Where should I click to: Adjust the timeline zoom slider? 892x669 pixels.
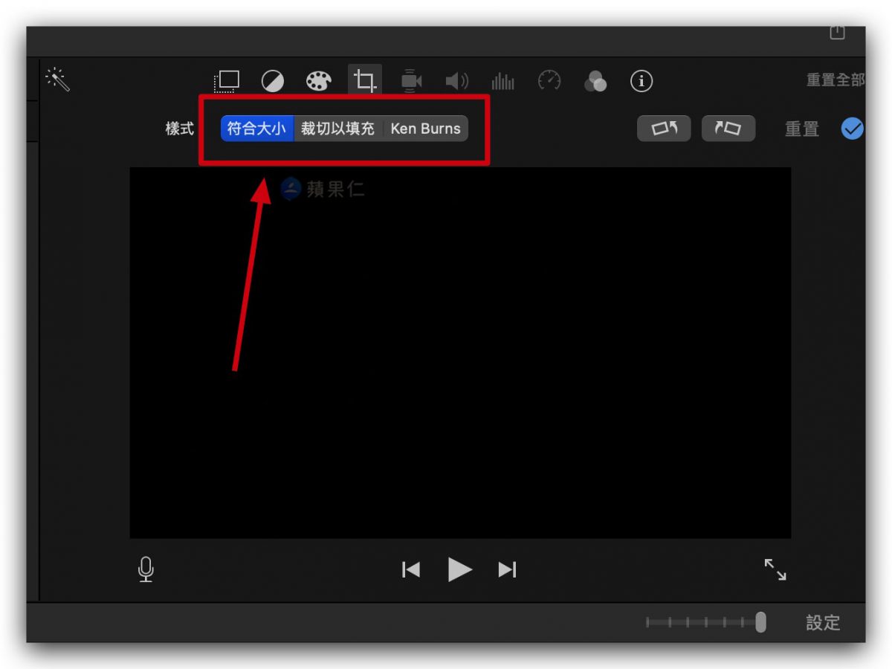[706, 622]
